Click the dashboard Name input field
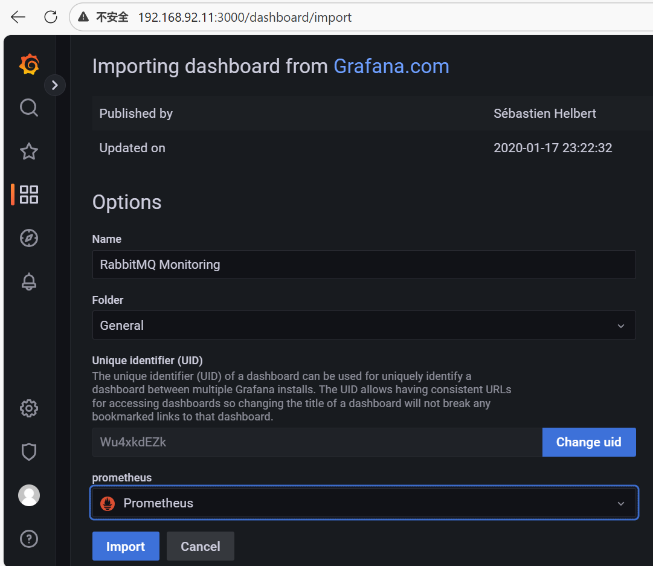653x566 pixels. [x=364, y=265]
